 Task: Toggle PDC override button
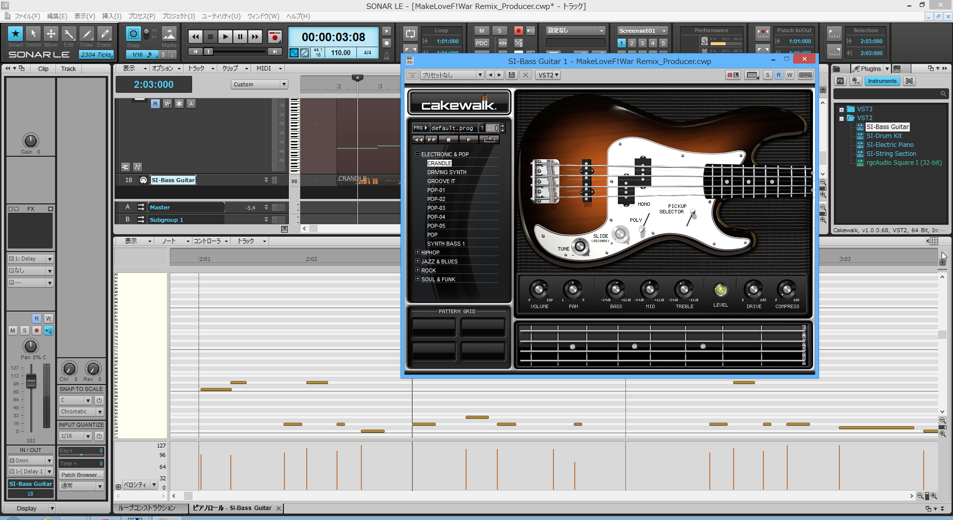pyautogui.click(x=481, y=43)
